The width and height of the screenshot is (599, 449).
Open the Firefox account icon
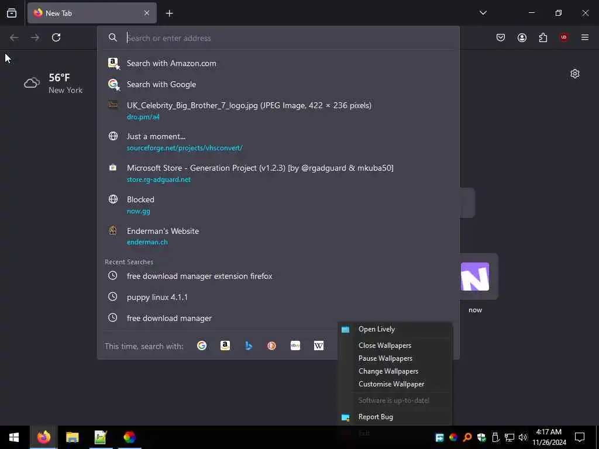[522, 37]
